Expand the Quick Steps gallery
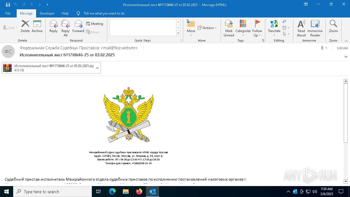350x197 pixels. point(178,33)
